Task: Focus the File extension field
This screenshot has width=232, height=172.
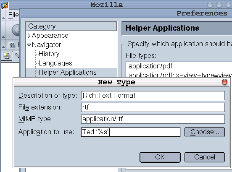Action: click(153, 107)
